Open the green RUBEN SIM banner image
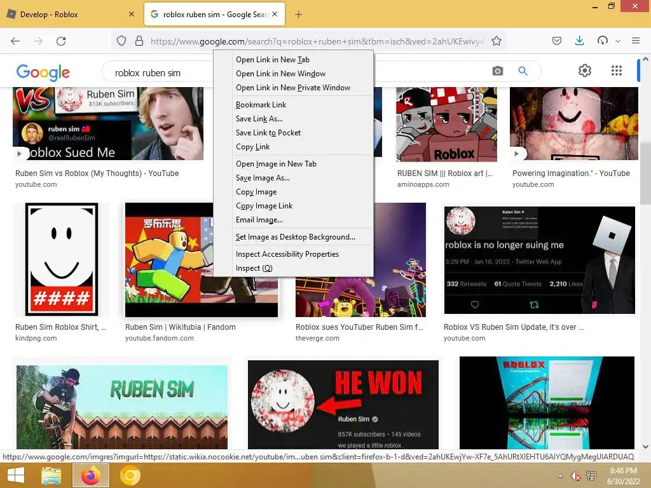The image size is (651, 488). point(122,407)
